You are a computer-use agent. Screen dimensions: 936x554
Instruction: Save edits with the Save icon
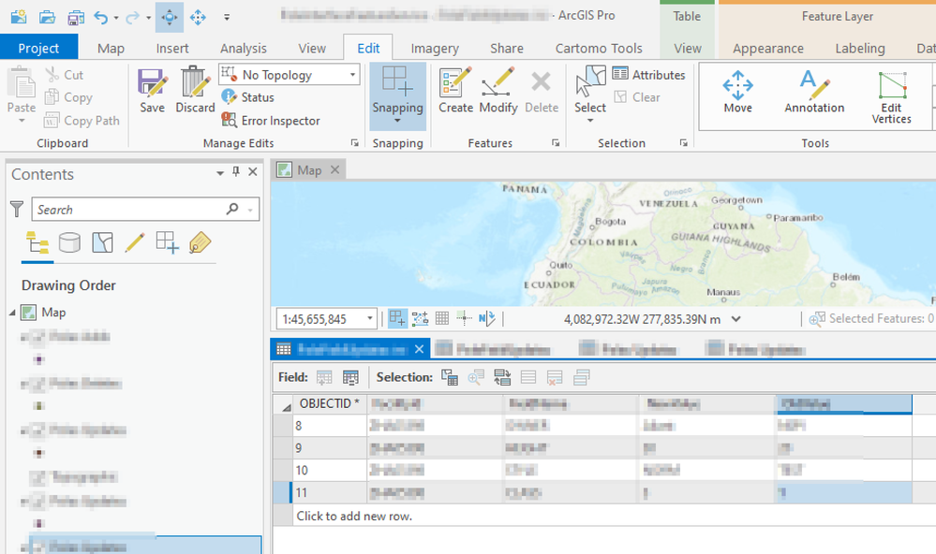point(152,91)
